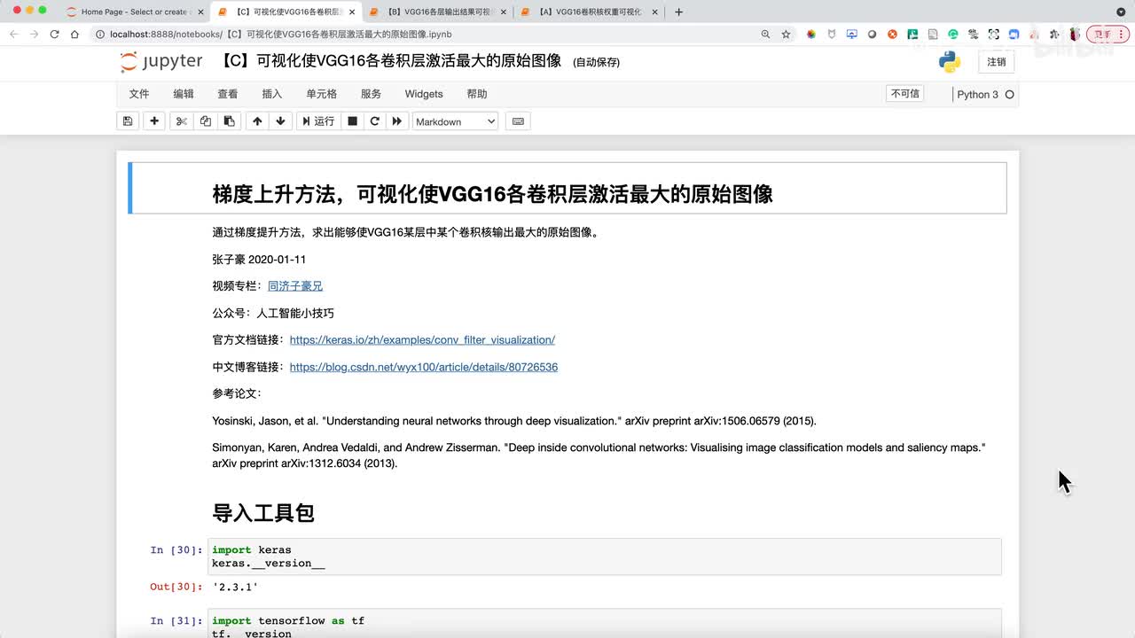This screenshot has height=638, width=1135.
Task: Click the zoom magnifier in the address bar
Action: click(x=765, y=34)
